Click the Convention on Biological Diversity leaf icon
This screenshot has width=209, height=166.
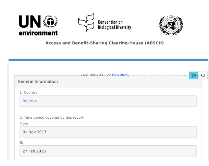pyautogui.click(x=86, y=22)
